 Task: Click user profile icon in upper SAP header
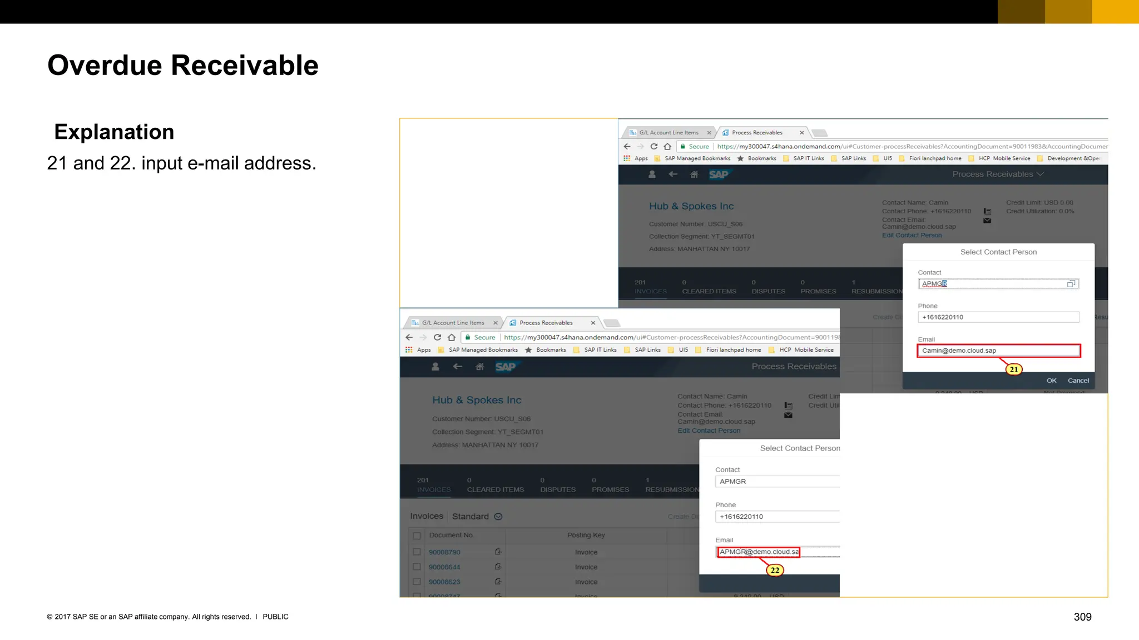652,174
